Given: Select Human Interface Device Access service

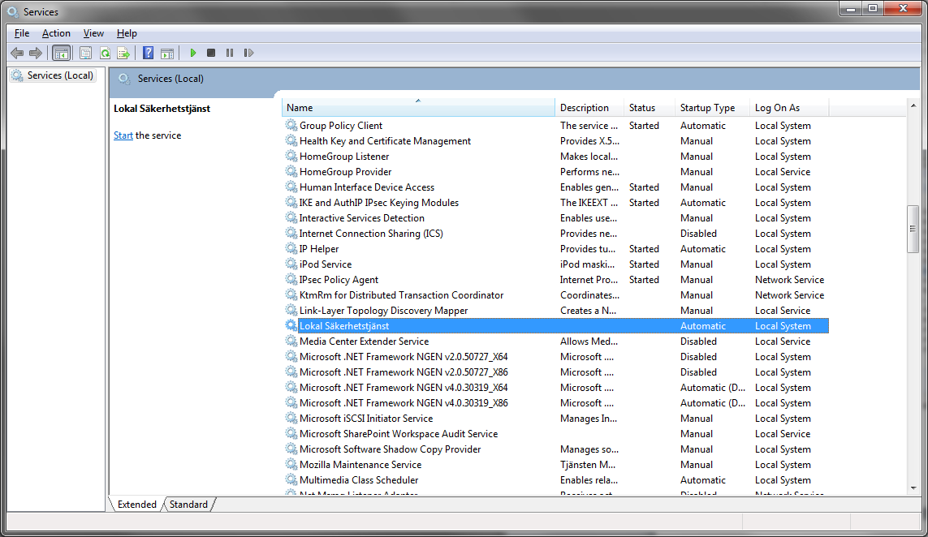Looking at the screenshot, I should click(x=367, y=187).
